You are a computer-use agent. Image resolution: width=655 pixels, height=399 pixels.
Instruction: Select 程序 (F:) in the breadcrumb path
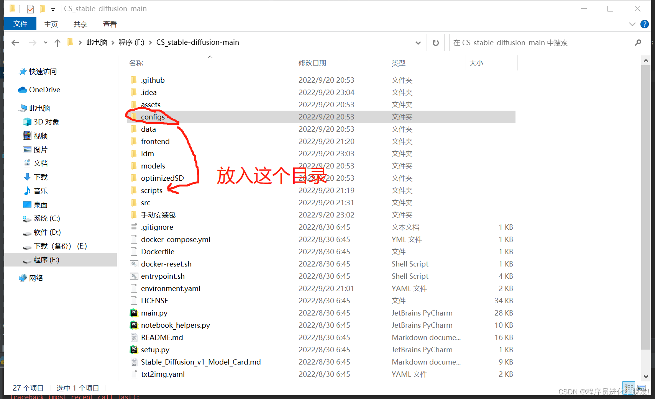click(x=131, y=43)
